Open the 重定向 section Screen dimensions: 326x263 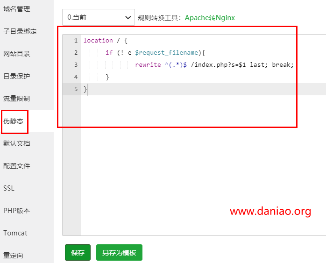click(13, 256)
